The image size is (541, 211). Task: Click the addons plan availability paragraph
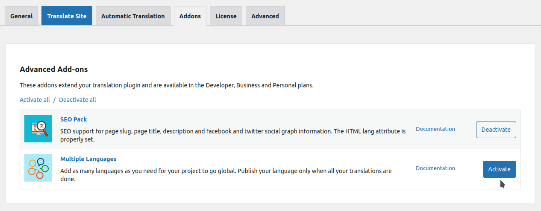pyautogui.click(x=167, y=85)
